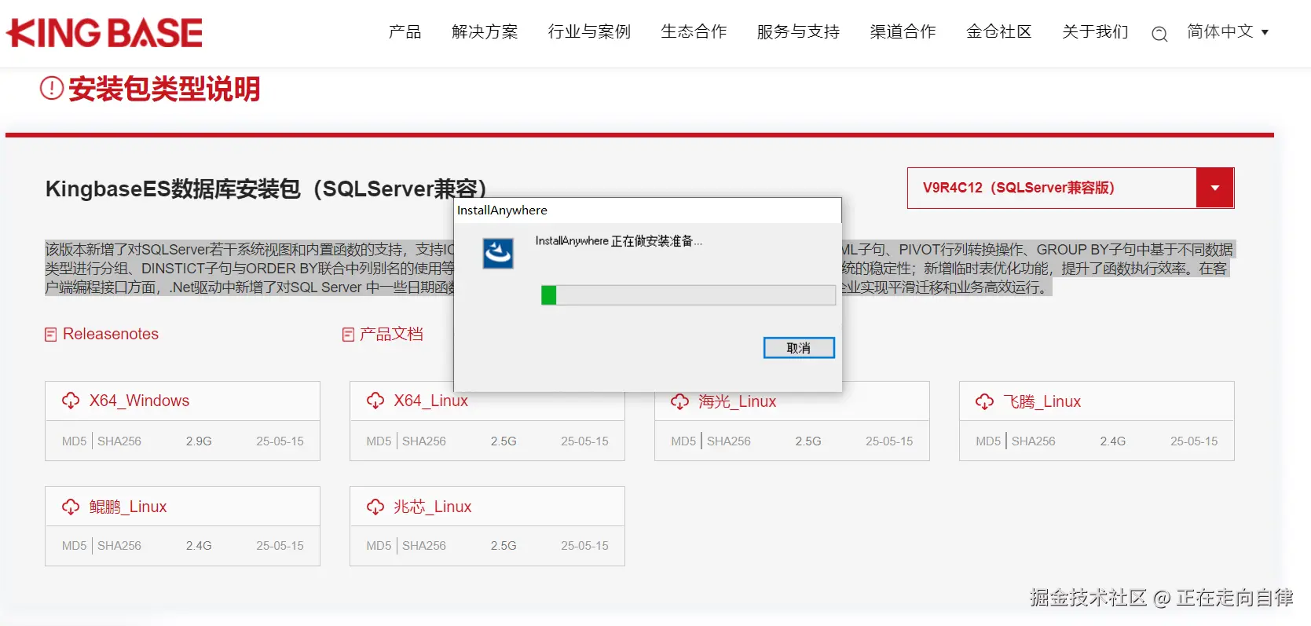
Task: Click the 兆芯_Linux cloud download icon
Action: [375, 507]
